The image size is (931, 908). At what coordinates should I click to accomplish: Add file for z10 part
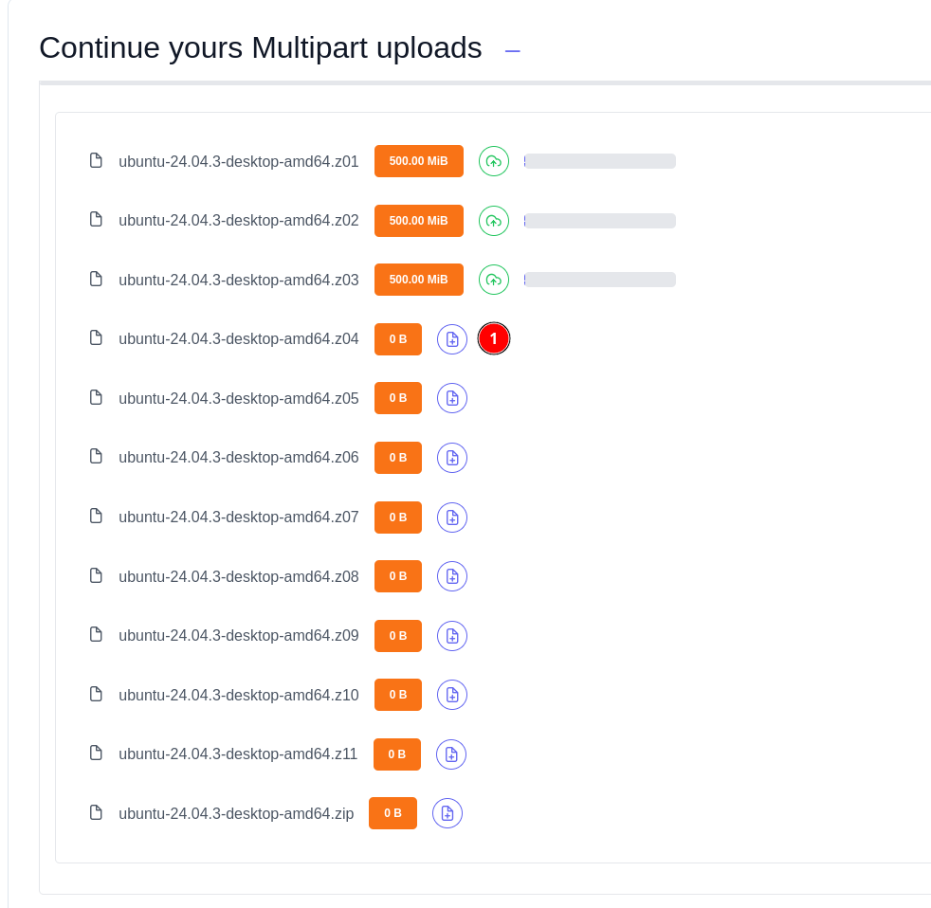click(452, 695)
